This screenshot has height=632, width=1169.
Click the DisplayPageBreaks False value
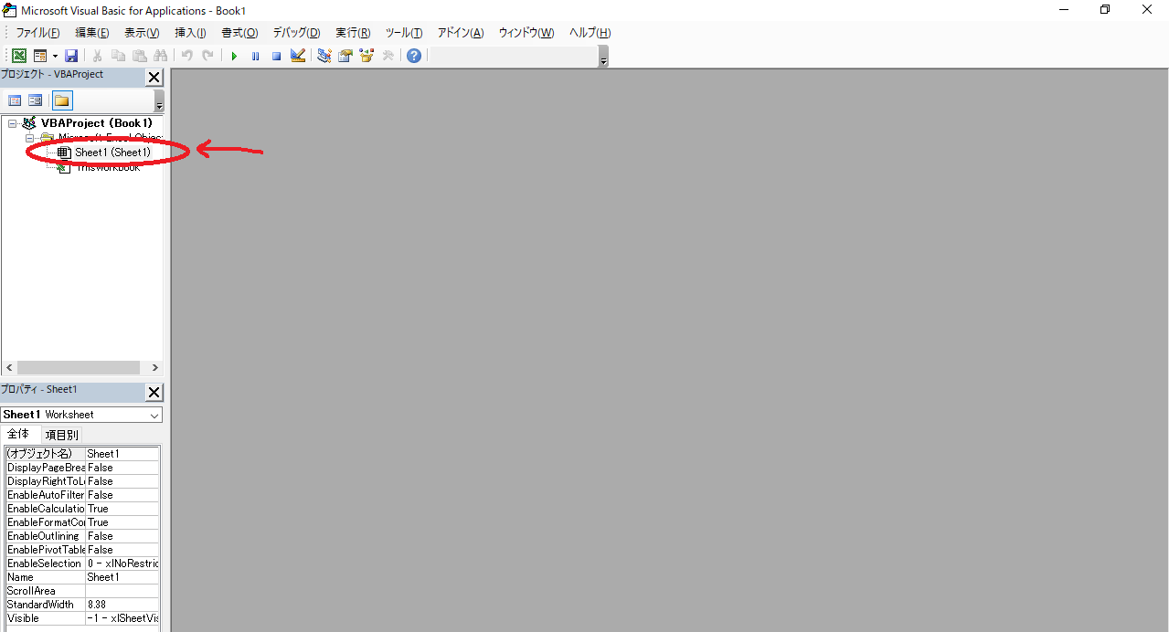click(122, 468)
